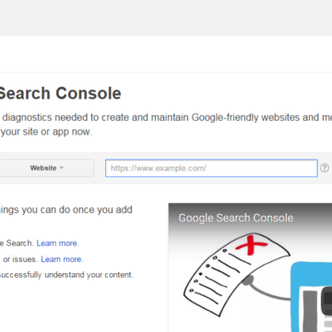
Task: Click the 'successfully understand your content.' text
Action: pos(66,275)
